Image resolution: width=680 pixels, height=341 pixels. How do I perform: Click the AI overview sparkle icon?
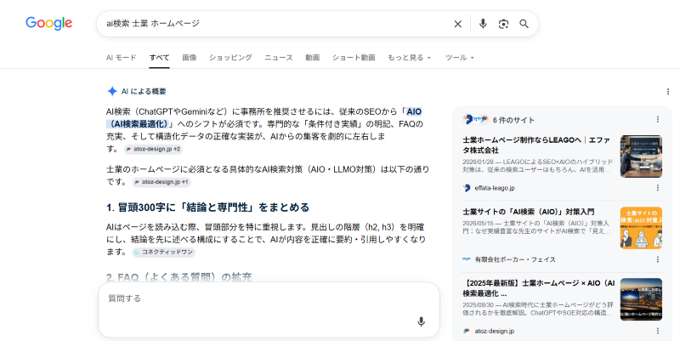(x=112, y=91)
